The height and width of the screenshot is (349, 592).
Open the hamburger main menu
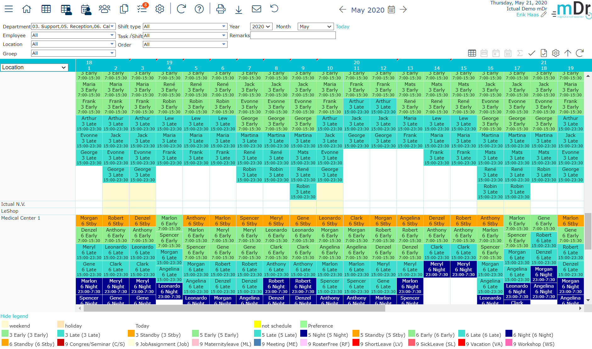click(x=9, y=9)
